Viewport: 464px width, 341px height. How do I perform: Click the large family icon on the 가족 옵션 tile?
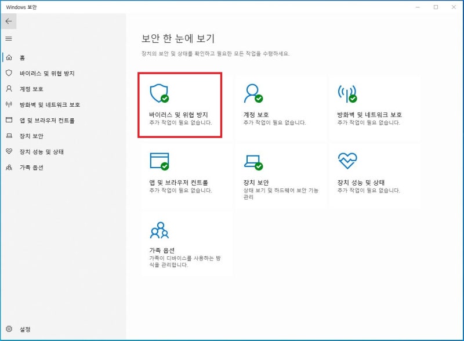tap(159, 230)
